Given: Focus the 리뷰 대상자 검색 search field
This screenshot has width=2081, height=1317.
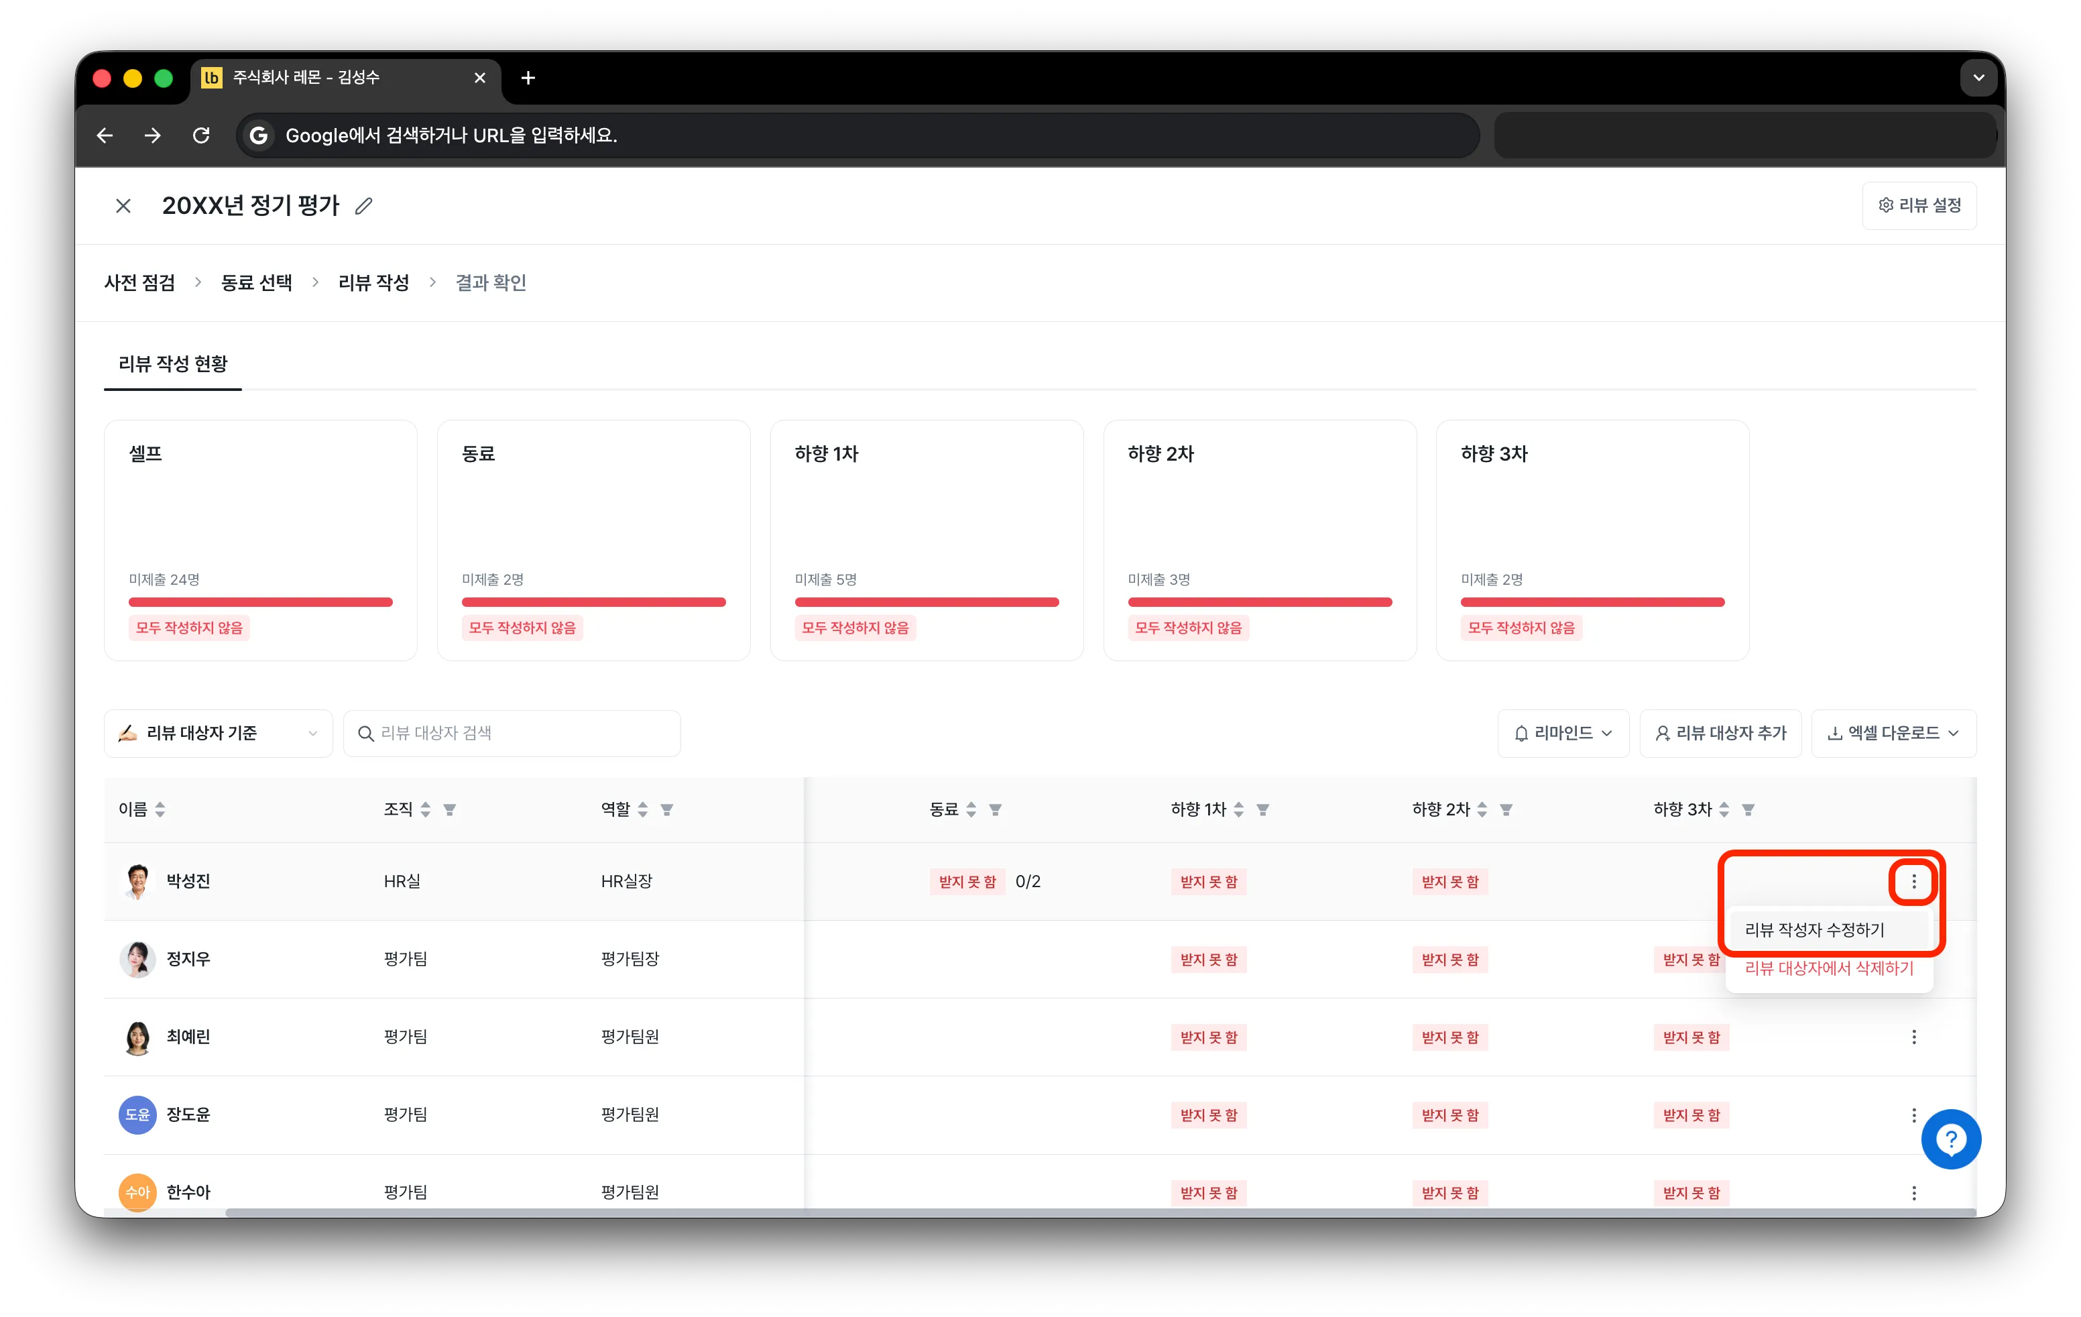Looking at the screenshot, I should 512,733.
